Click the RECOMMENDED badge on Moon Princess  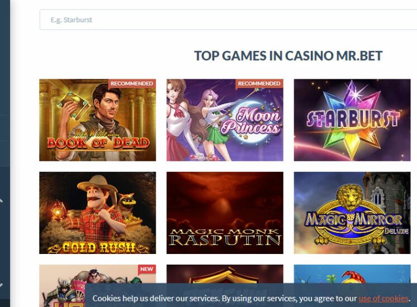tap(259, 84)
